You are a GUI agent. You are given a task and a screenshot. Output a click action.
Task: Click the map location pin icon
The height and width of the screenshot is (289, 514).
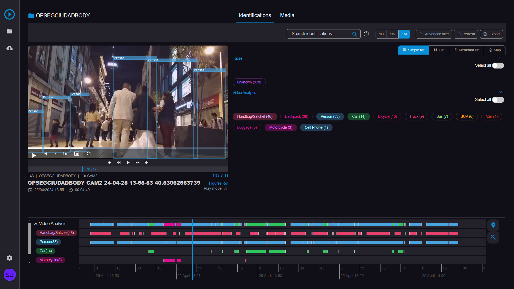coord(493,225)
